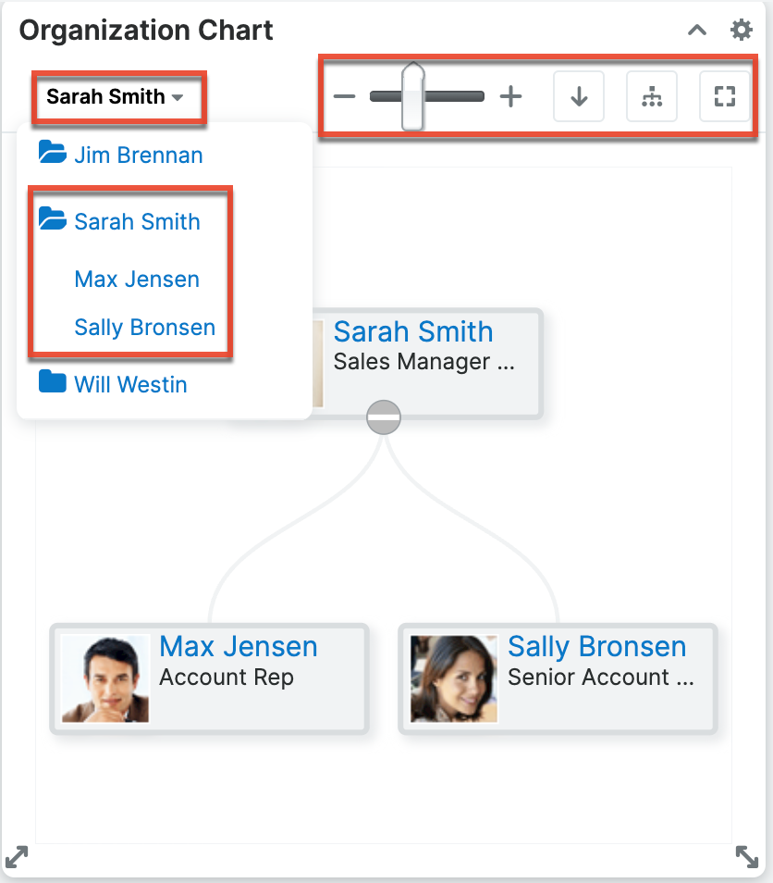
Task: Open the Organization Chart settings gear
Action: [742, 30]
